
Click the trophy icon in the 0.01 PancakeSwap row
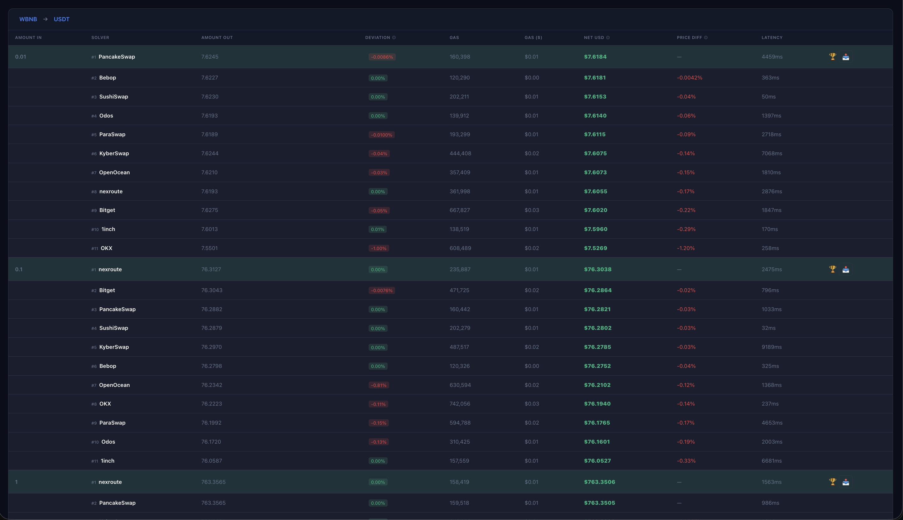tap(832, 56)
